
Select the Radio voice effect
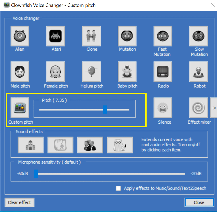coord(163,72)
